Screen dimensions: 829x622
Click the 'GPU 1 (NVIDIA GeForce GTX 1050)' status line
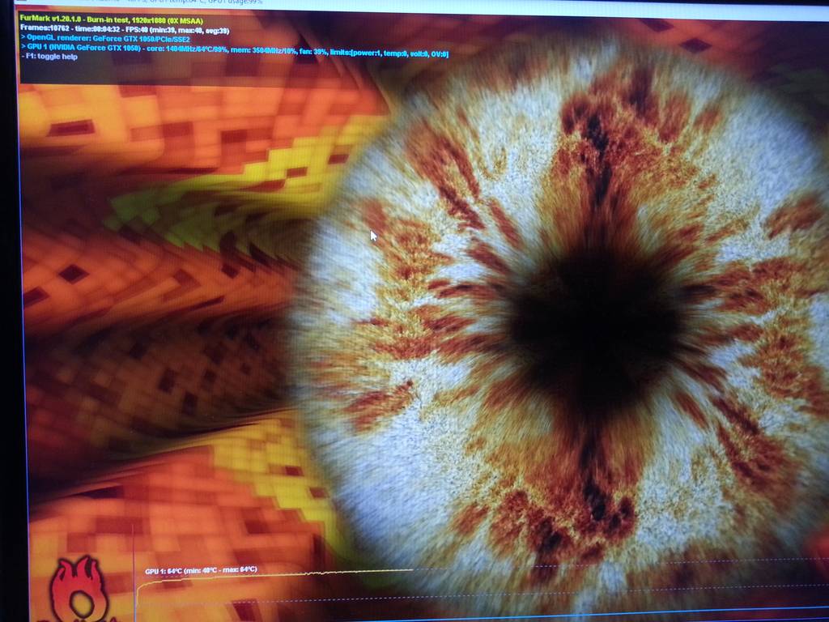pos(235,49)
